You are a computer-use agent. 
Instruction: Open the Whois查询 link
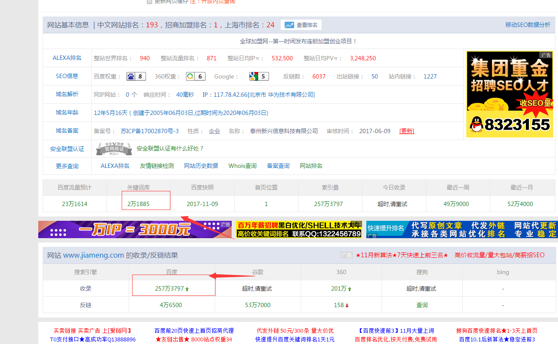[242, 166]
